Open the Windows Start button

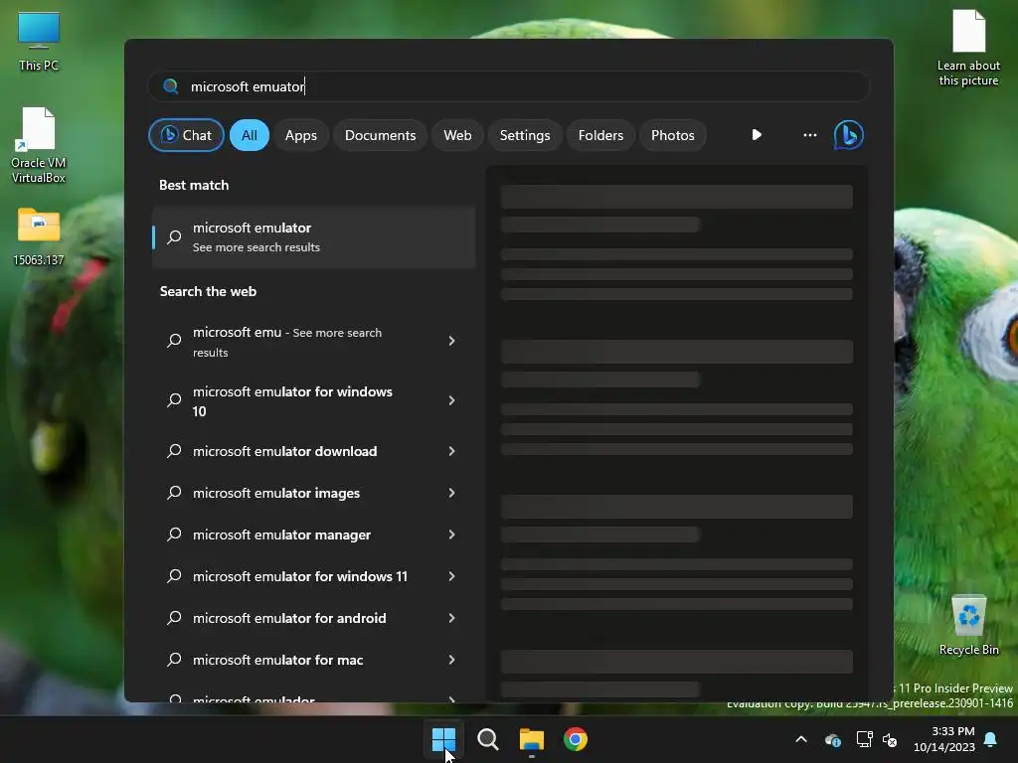pyautogui.click(x=444, y=739)
